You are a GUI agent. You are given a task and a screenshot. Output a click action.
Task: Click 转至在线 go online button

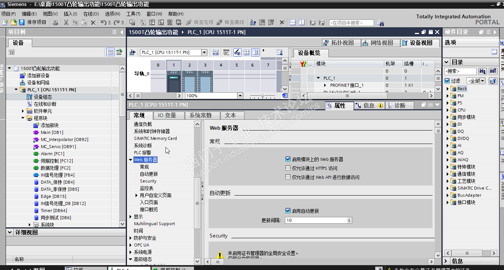point(200,22)
